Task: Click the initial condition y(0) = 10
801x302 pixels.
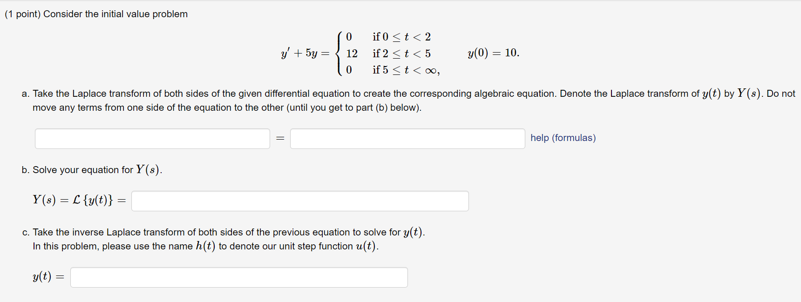Action: coord(494,53)
